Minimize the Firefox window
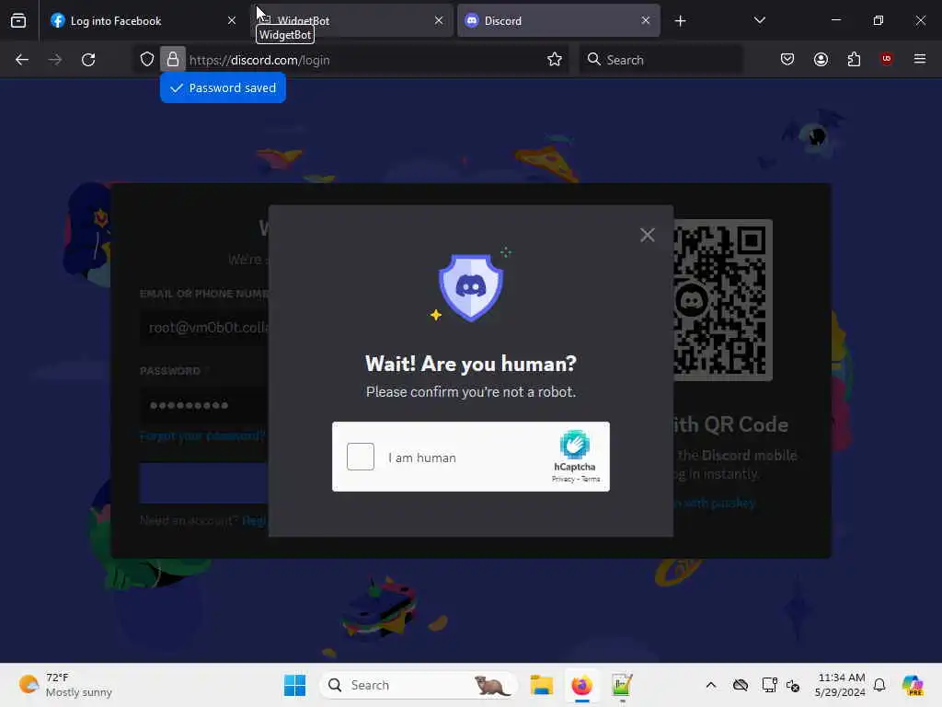Image resolution: width=942 pixels, height=707 pixels. tap(835, 20)
